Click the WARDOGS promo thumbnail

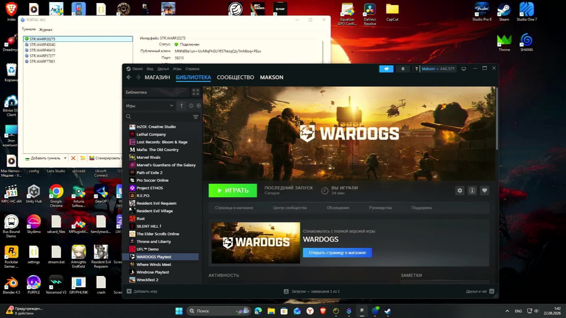pyautogui.click(x=256, y=243)
